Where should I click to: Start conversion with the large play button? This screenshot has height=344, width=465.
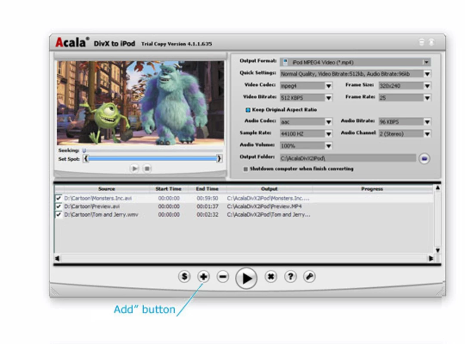246,278
